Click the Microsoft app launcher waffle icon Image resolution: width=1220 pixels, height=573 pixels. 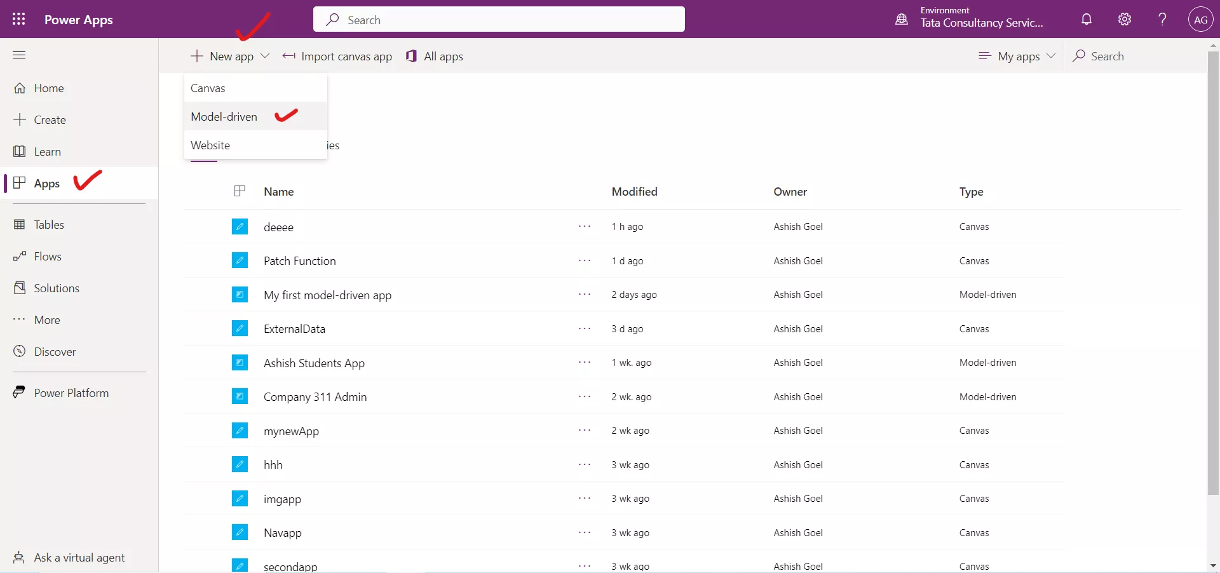point(18,19)
